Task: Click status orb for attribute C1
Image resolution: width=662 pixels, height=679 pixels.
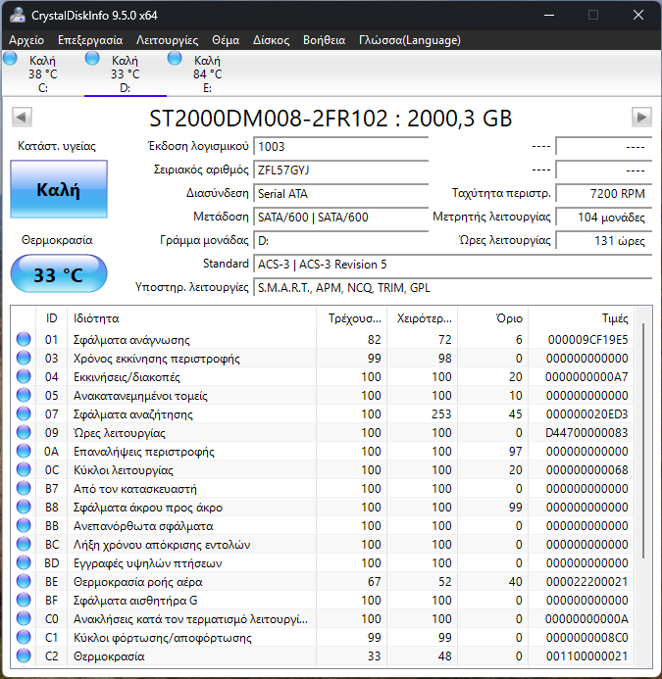Action: [x=24, y=637]
